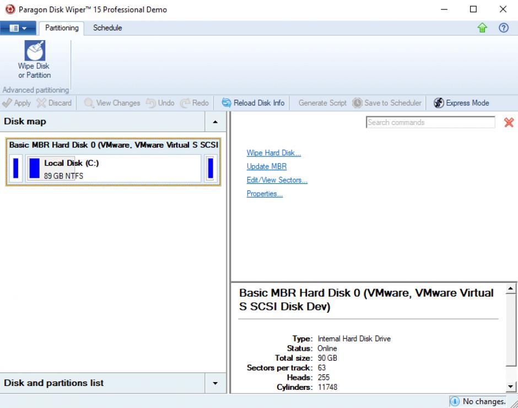Open View Changes from the toolbar

[x=112, y=103]
